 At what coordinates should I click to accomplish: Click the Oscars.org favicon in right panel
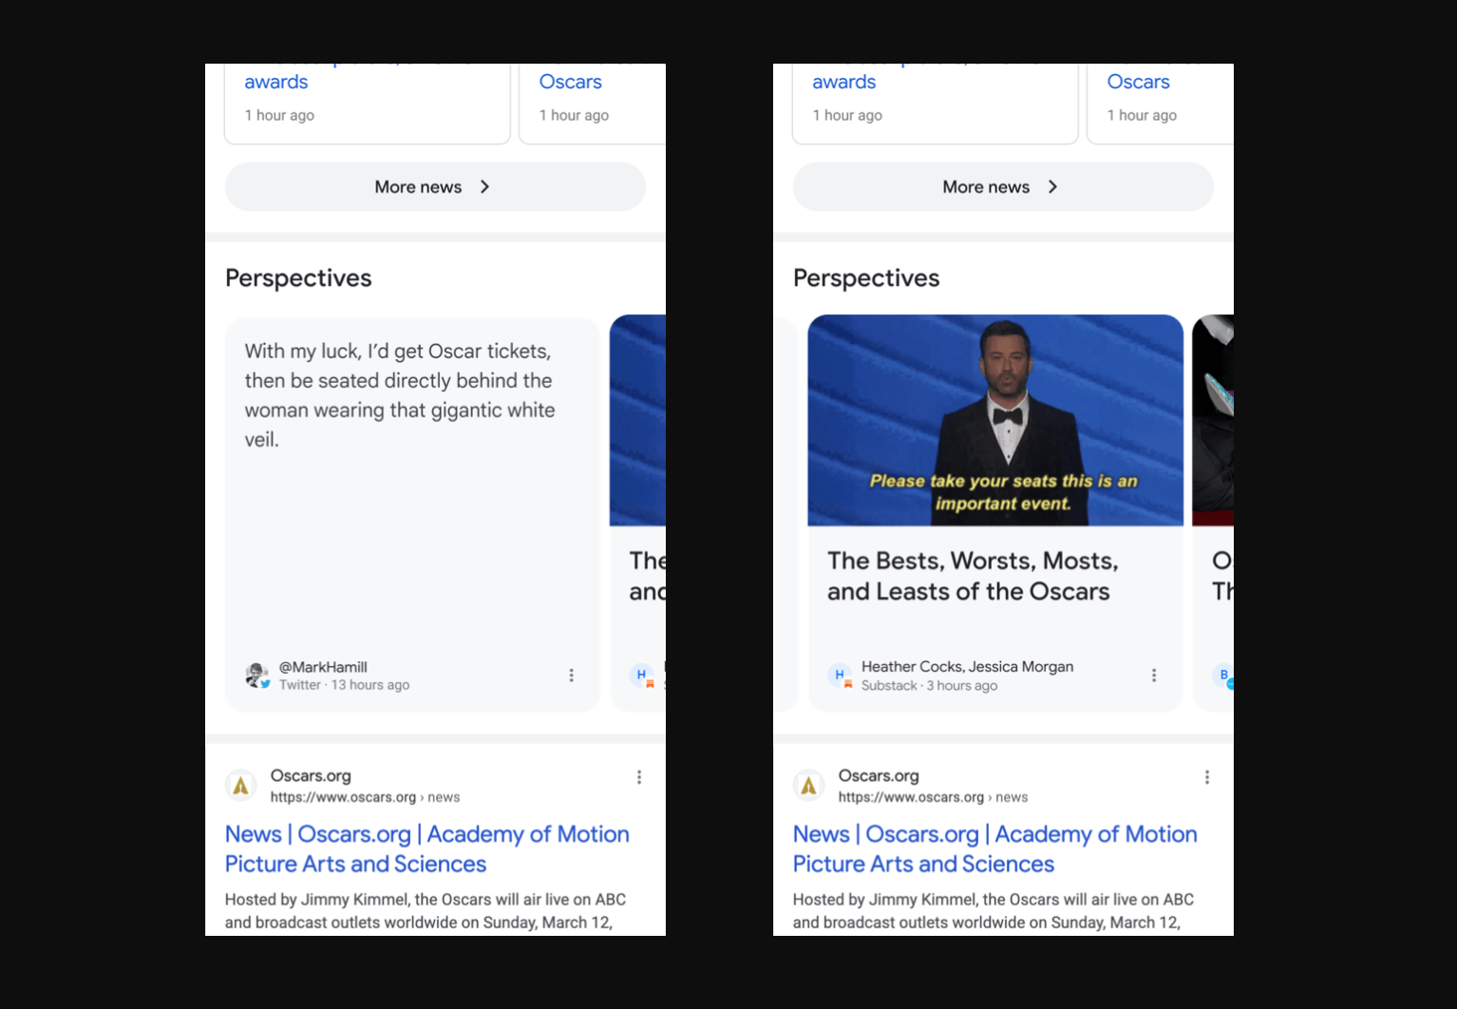(x=809, y=786)
